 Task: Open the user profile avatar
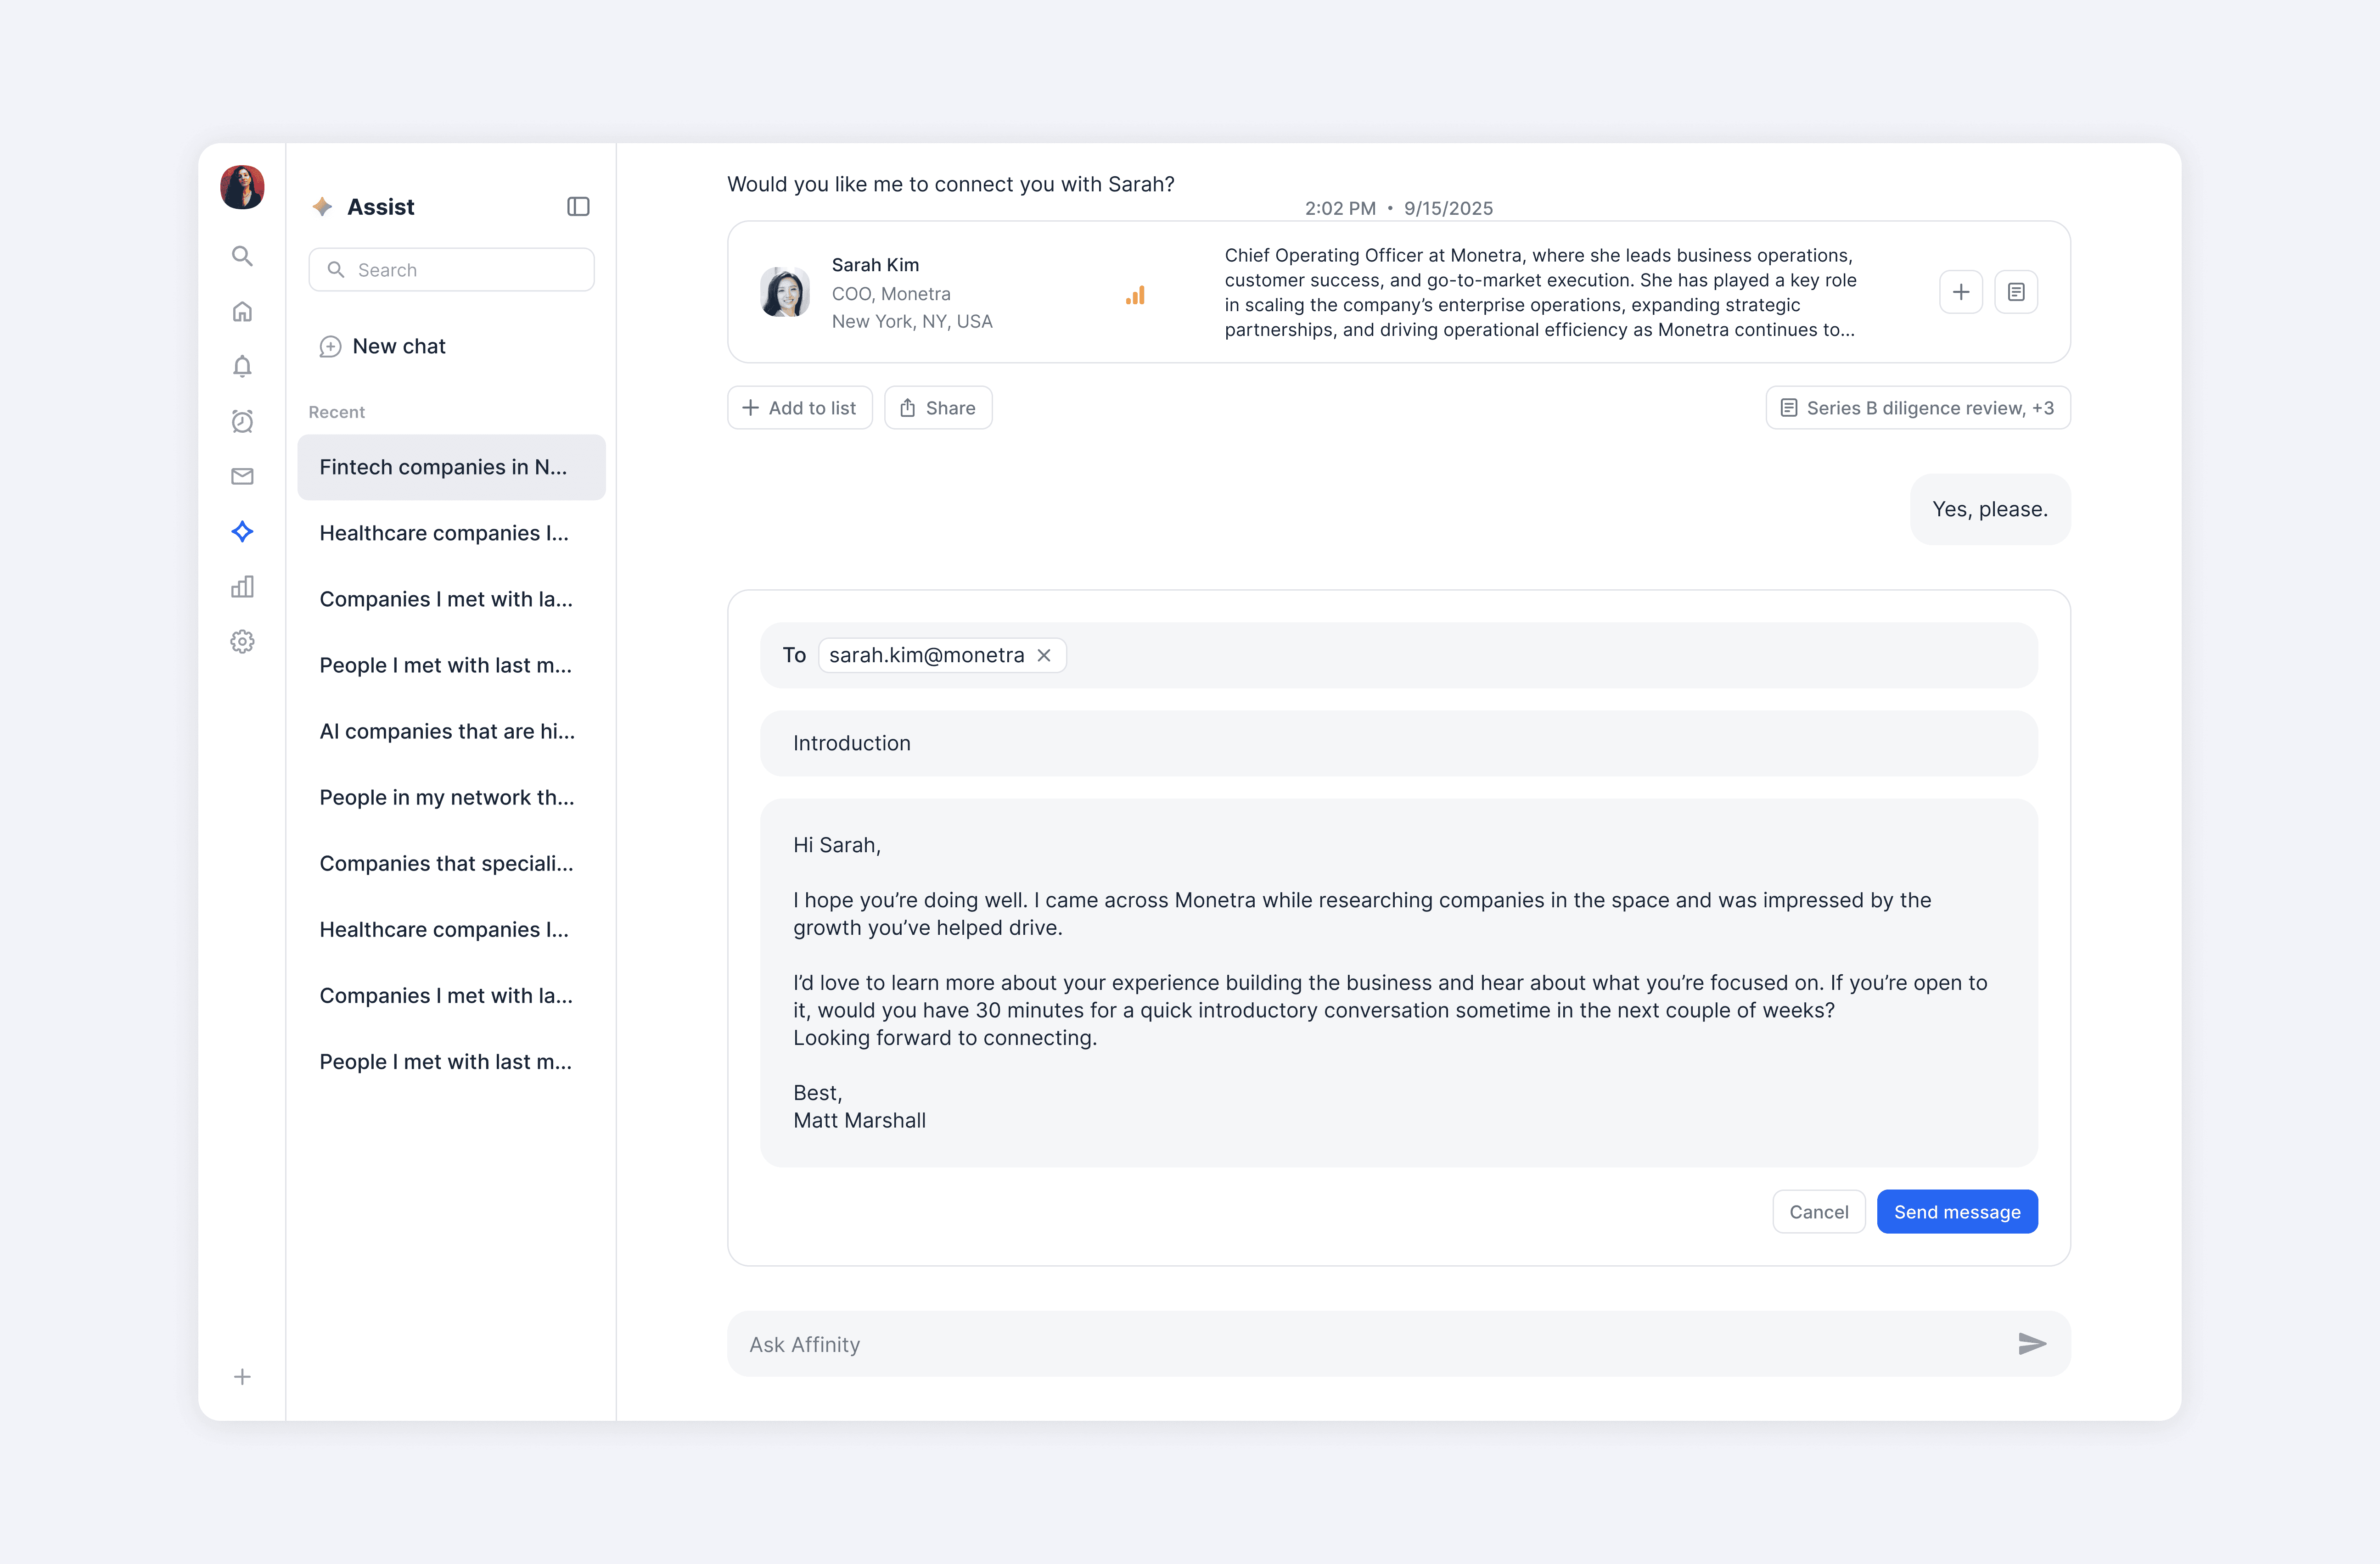click(x=242, y=187)
